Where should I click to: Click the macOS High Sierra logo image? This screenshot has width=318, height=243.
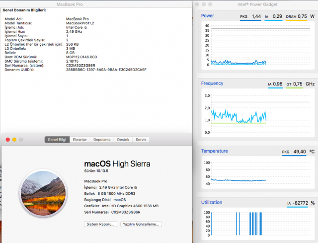43,191
